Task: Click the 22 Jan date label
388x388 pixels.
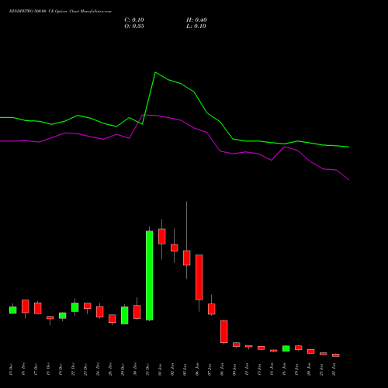Action: (334, 369)
